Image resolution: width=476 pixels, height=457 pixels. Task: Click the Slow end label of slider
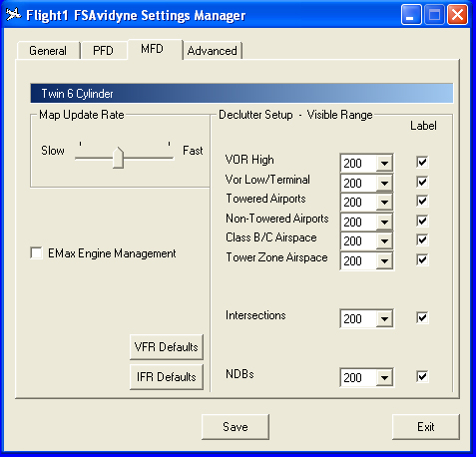click(53, 151)
